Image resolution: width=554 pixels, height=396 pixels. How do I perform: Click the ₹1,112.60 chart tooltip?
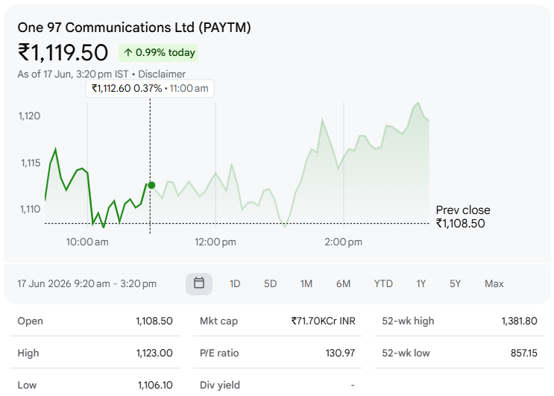(150, 88)
